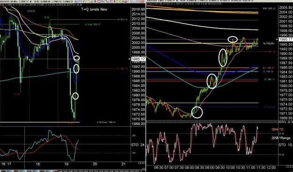293x172 pixels.
Task: Click the red clock icon in the top toolbar
Action: click(99, 1)
